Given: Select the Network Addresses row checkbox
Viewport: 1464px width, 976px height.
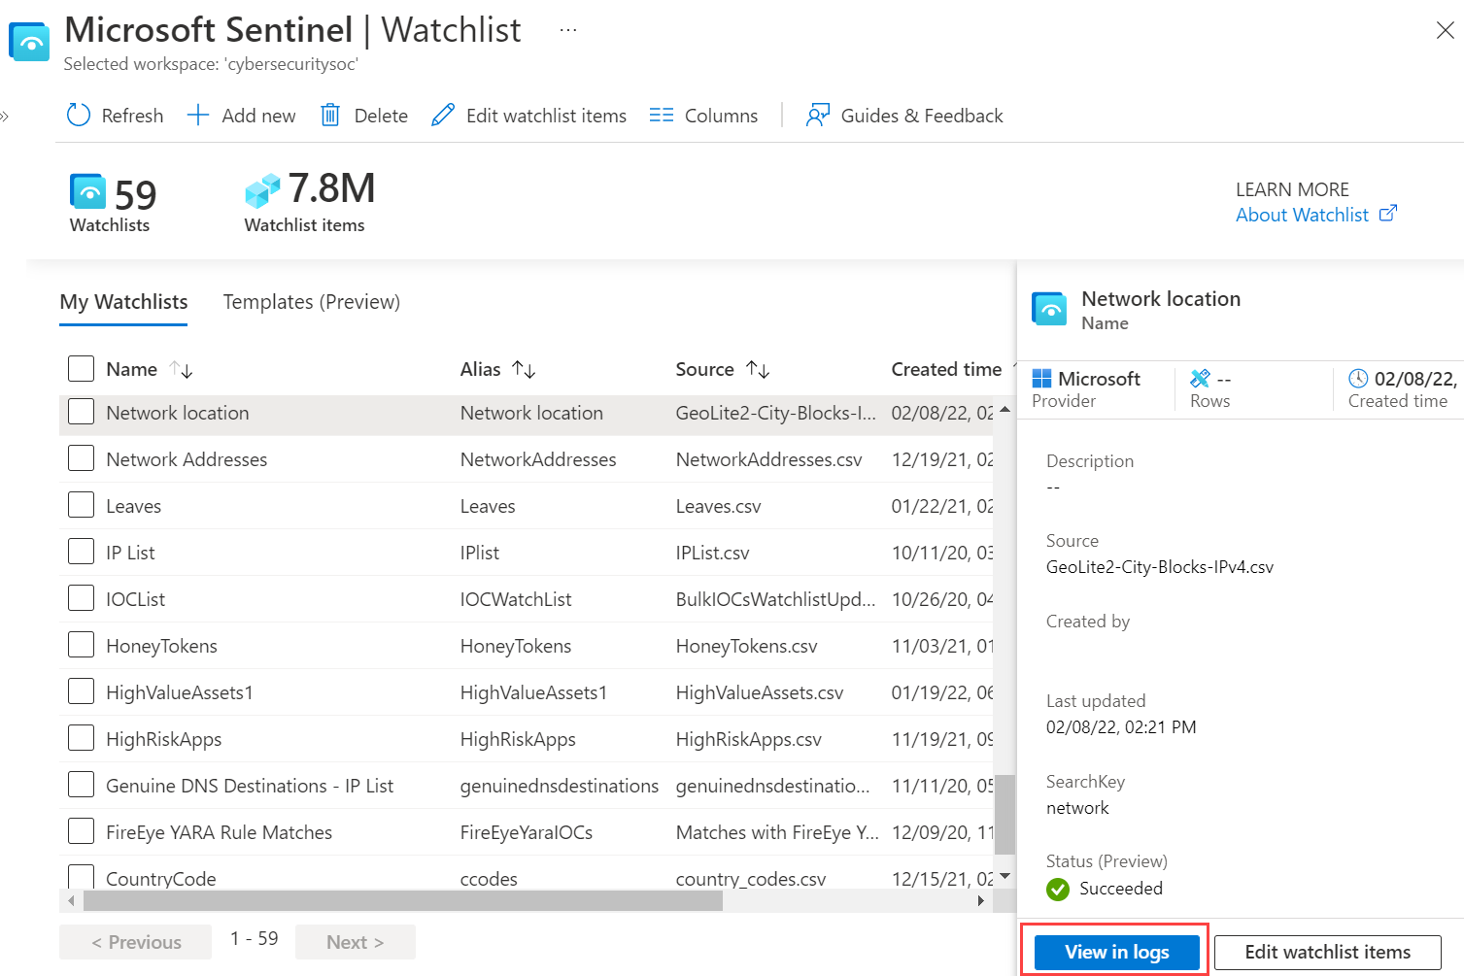Looking at the screenshot, I should click(x=82, y=458).
